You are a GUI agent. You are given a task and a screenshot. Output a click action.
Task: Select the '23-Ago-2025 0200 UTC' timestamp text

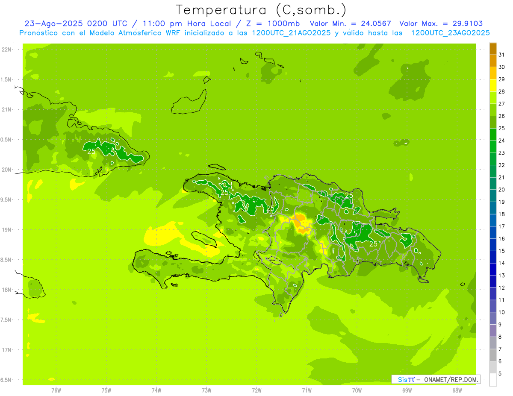coord(76,23)
